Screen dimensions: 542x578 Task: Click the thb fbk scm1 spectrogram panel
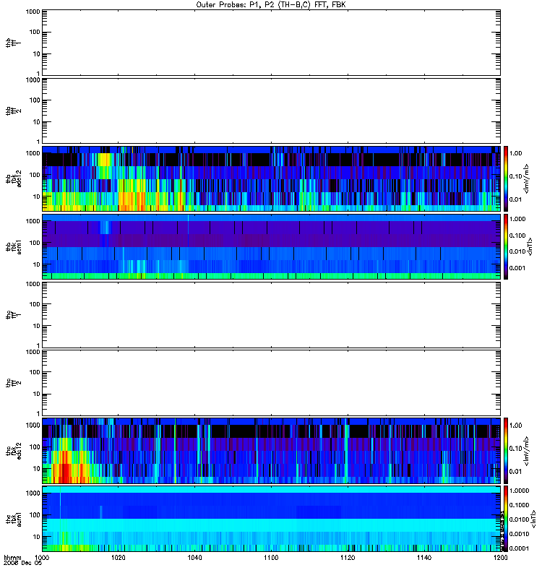[271, 246]
